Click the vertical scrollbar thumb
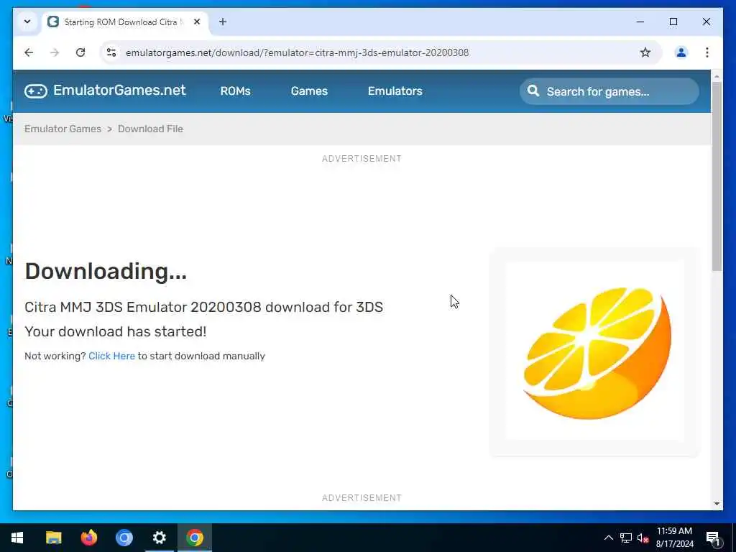 click(x=717, y=177)
